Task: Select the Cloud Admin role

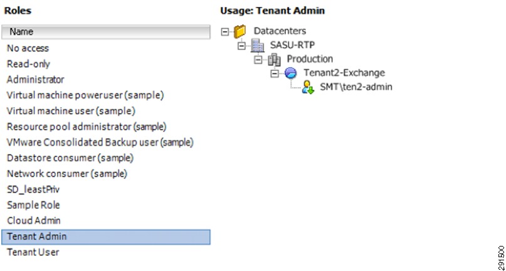Action: (33, 221)
